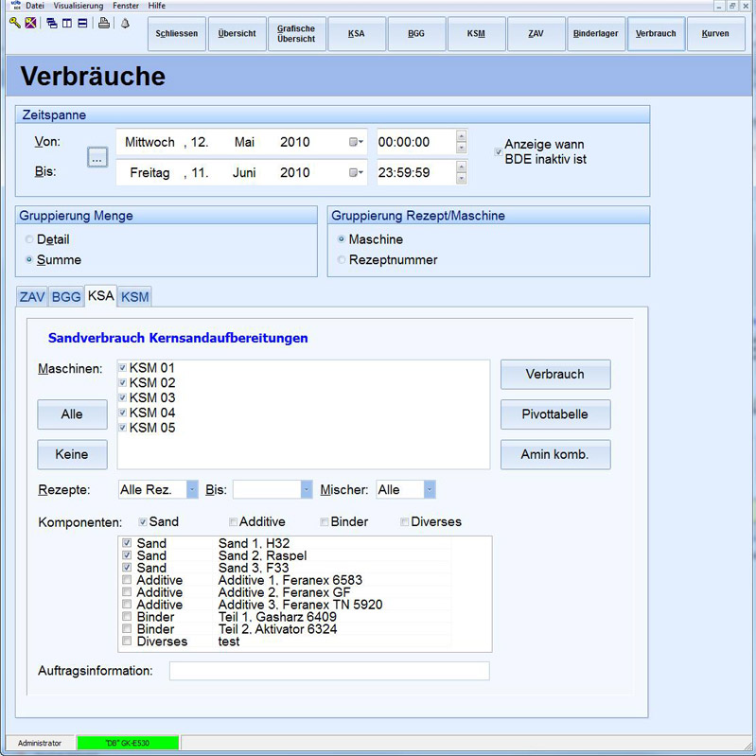
Task: Enable the Diverses Komponenten filter checkbox
Action: (x=405, y=521)
